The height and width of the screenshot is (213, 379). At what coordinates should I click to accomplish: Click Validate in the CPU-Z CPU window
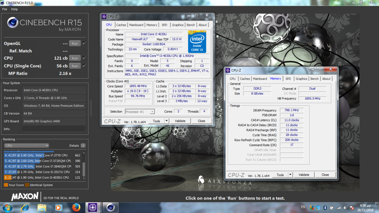(x=180, y=121)
